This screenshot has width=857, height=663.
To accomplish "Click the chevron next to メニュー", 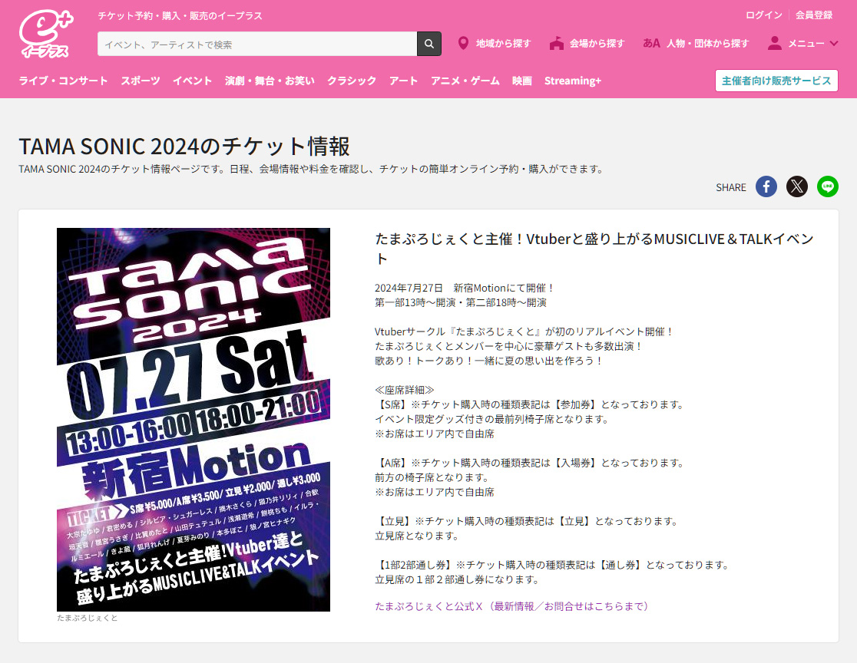I will tap(834, 44).
